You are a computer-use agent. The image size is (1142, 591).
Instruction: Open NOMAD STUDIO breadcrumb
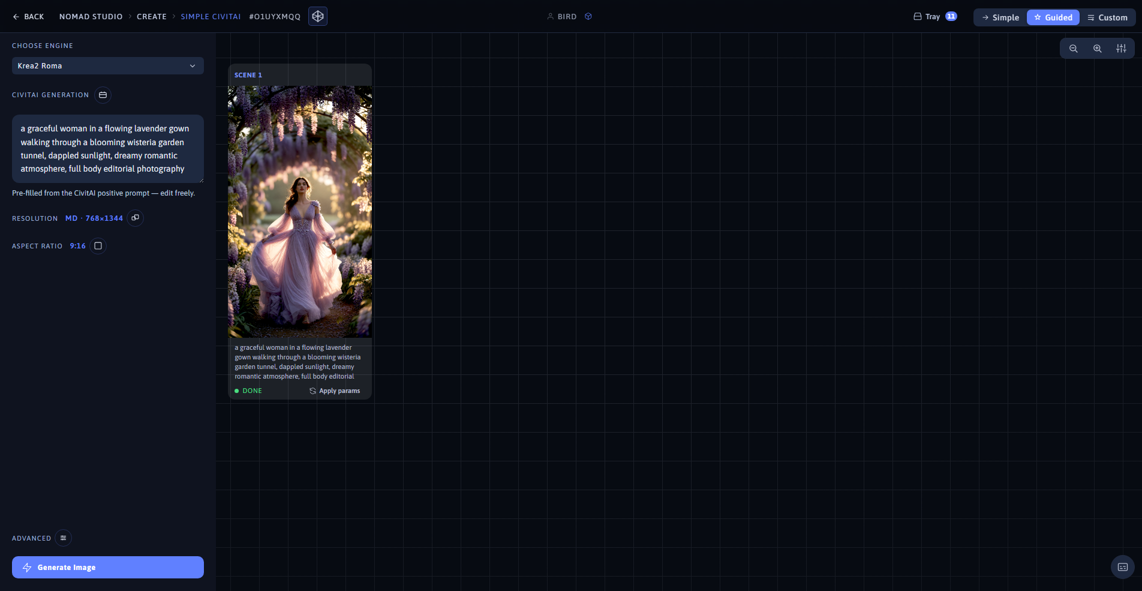pos(91,17)
